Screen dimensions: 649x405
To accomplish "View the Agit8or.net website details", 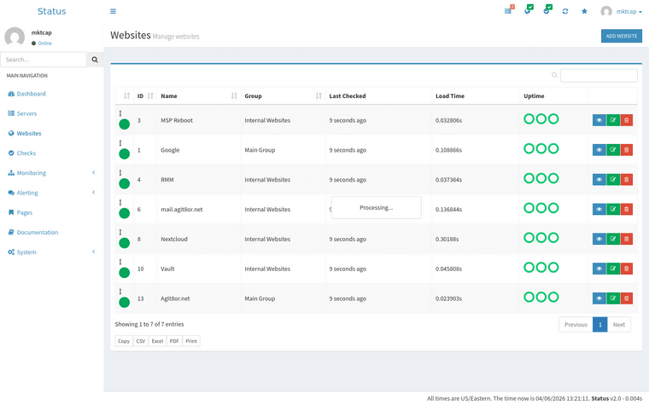I will [599, 298].
